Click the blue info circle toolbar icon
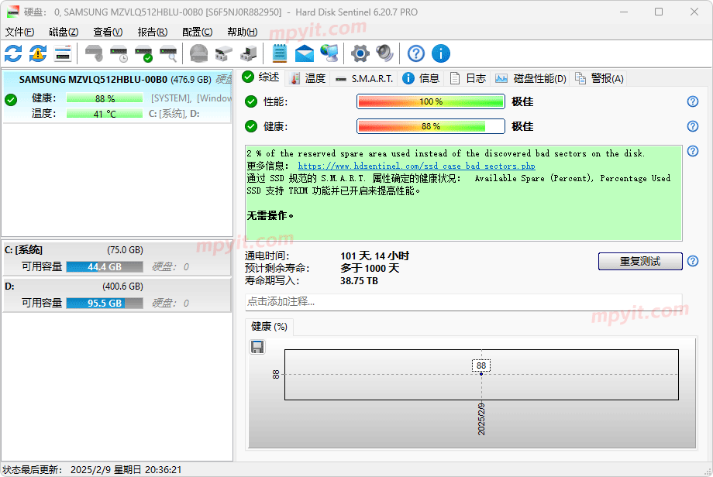This screenshot has width=713, height=477. tap(441, 53)
